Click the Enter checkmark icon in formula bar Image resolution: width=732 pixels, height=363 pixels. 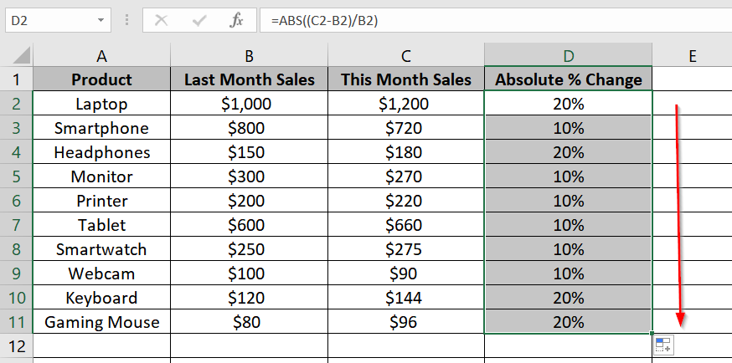[199, 21]
